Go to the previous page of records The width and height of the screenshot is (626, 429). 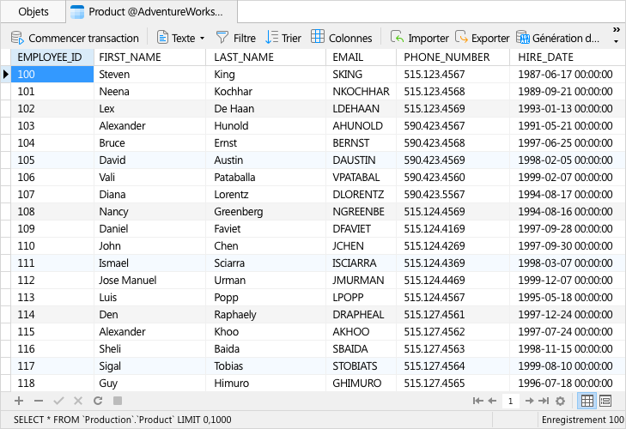[492, 401]
